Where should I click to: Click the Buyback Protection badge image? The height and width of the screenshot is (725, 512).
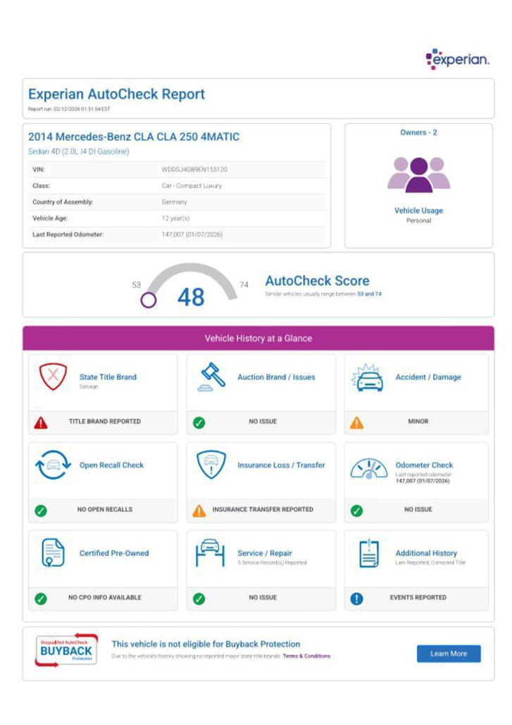[65, 650]
